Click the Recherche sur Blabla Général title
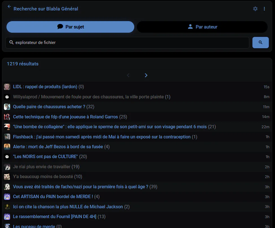 46,9
